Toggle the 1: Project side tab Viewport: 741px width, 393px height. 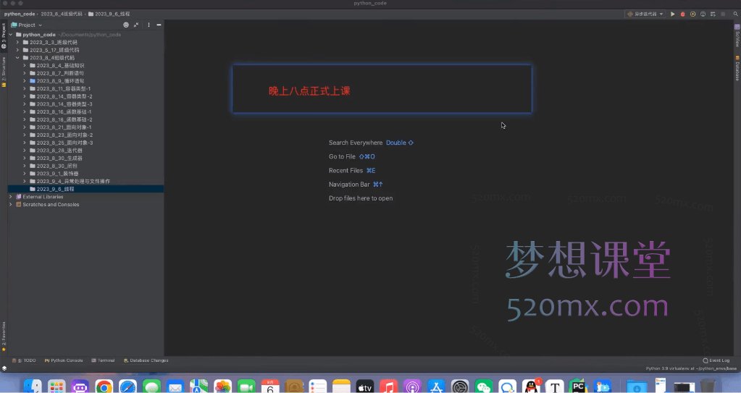click(4, 36)
